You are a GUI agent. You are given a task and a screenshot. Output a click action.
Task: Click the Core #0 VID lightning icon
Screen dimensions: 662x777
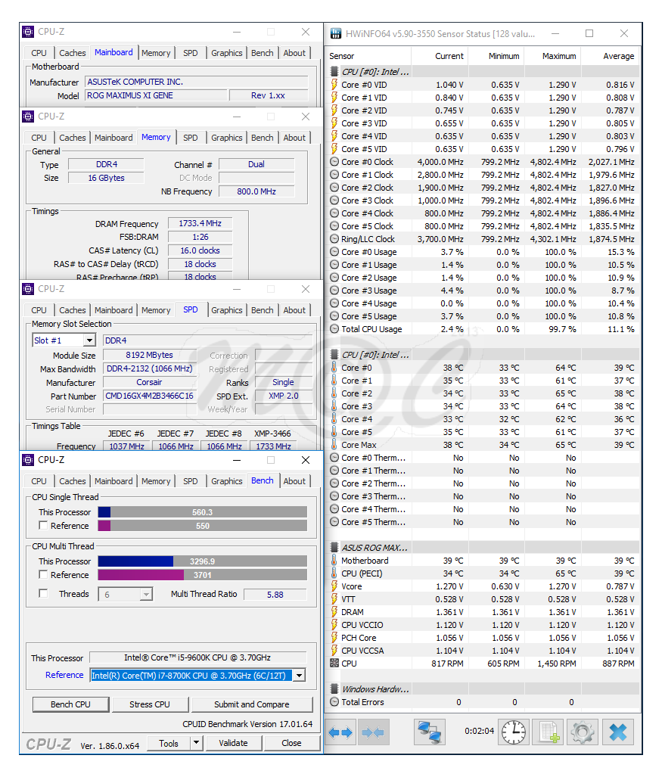tap(334, 84)
